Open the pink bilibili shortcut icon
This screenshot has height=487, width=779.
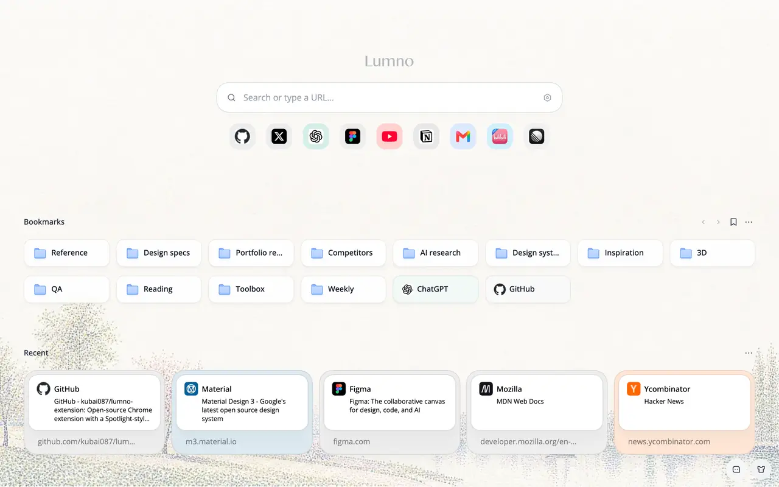(x=500, y=136)
